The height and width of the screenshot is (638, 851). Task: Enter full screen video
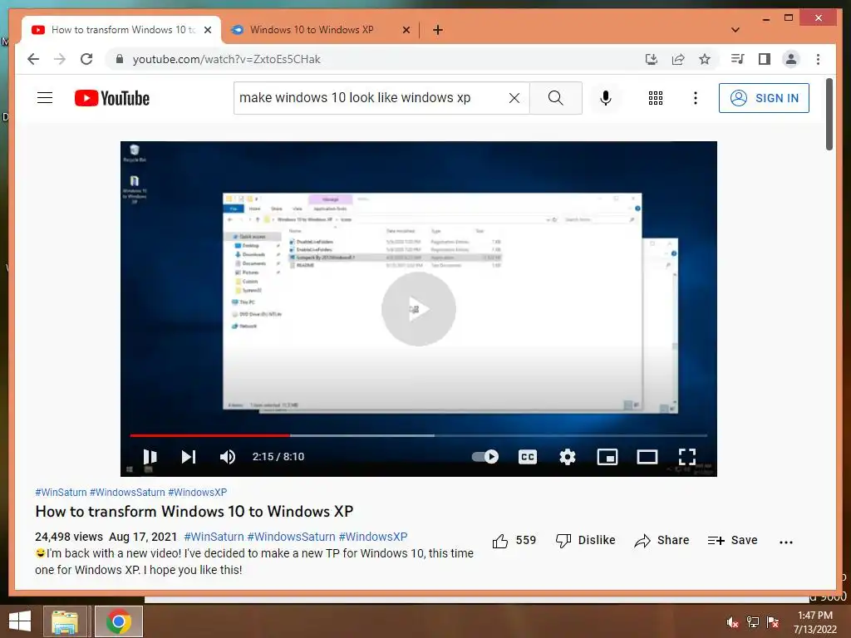click(x=687, y=457)
